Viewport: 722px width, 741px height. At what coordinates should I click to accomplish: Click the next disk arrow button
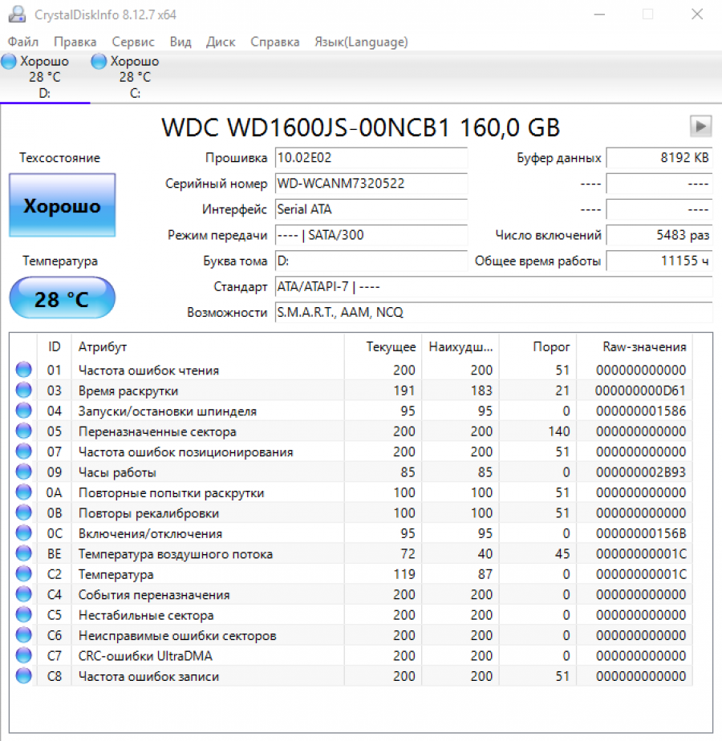point(700,126)
